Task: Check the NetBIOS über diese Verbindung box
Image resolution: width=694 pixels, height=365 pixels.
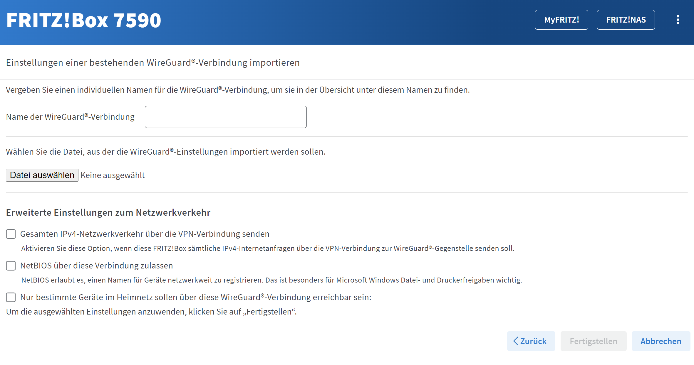Action: point(11,266)
